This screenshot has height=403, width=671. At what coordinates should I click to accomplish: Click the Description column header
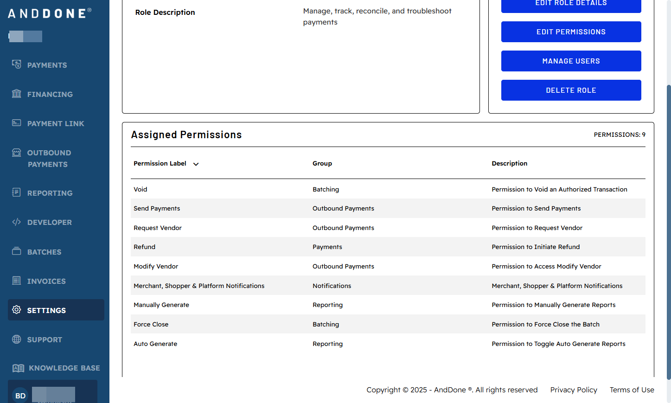tap(510, 163)
